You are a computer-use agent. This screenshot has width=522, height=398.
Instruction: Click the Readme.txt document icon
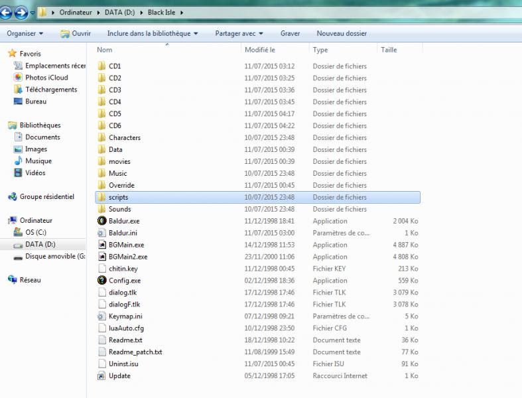pos(102,340)
